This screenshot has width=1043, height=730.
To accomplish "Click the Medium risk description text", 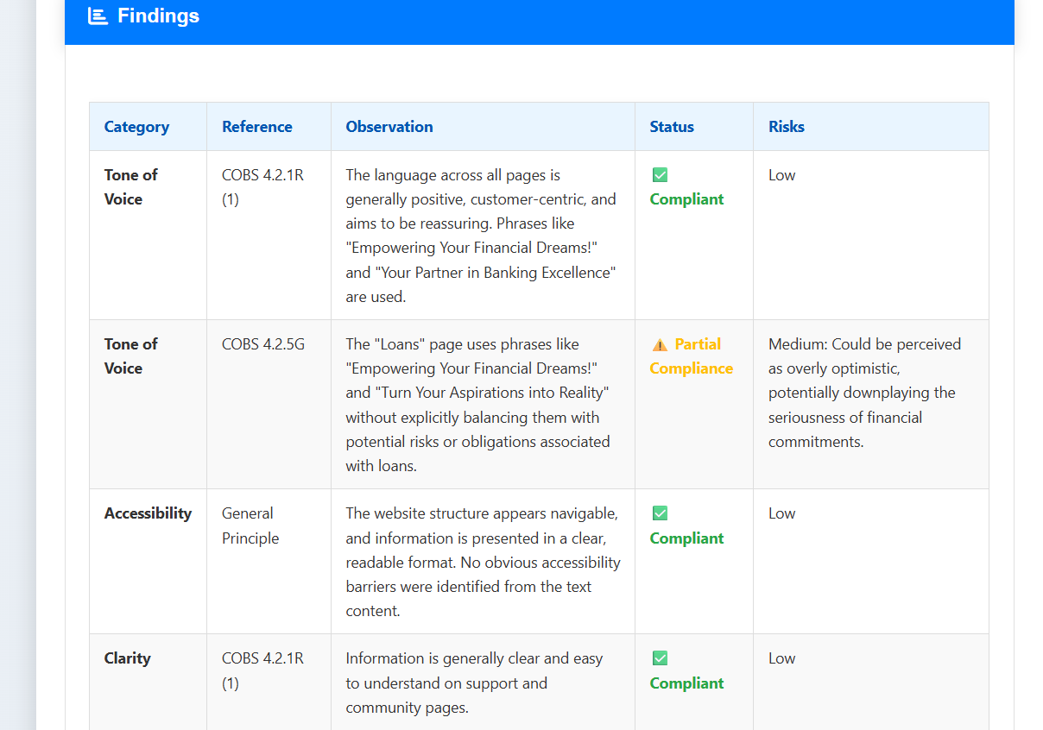I will (863, 393).
